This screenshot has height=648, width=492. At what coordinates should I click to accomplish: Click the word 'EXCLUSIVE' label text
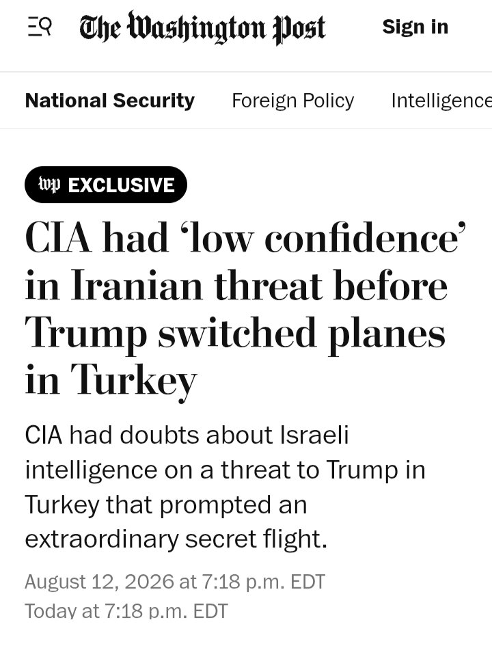[x=122, y=185]
